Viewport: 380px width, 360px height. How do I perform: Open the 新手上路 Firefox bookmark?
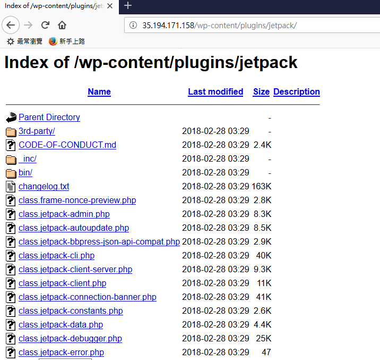(x=67, y=41)
